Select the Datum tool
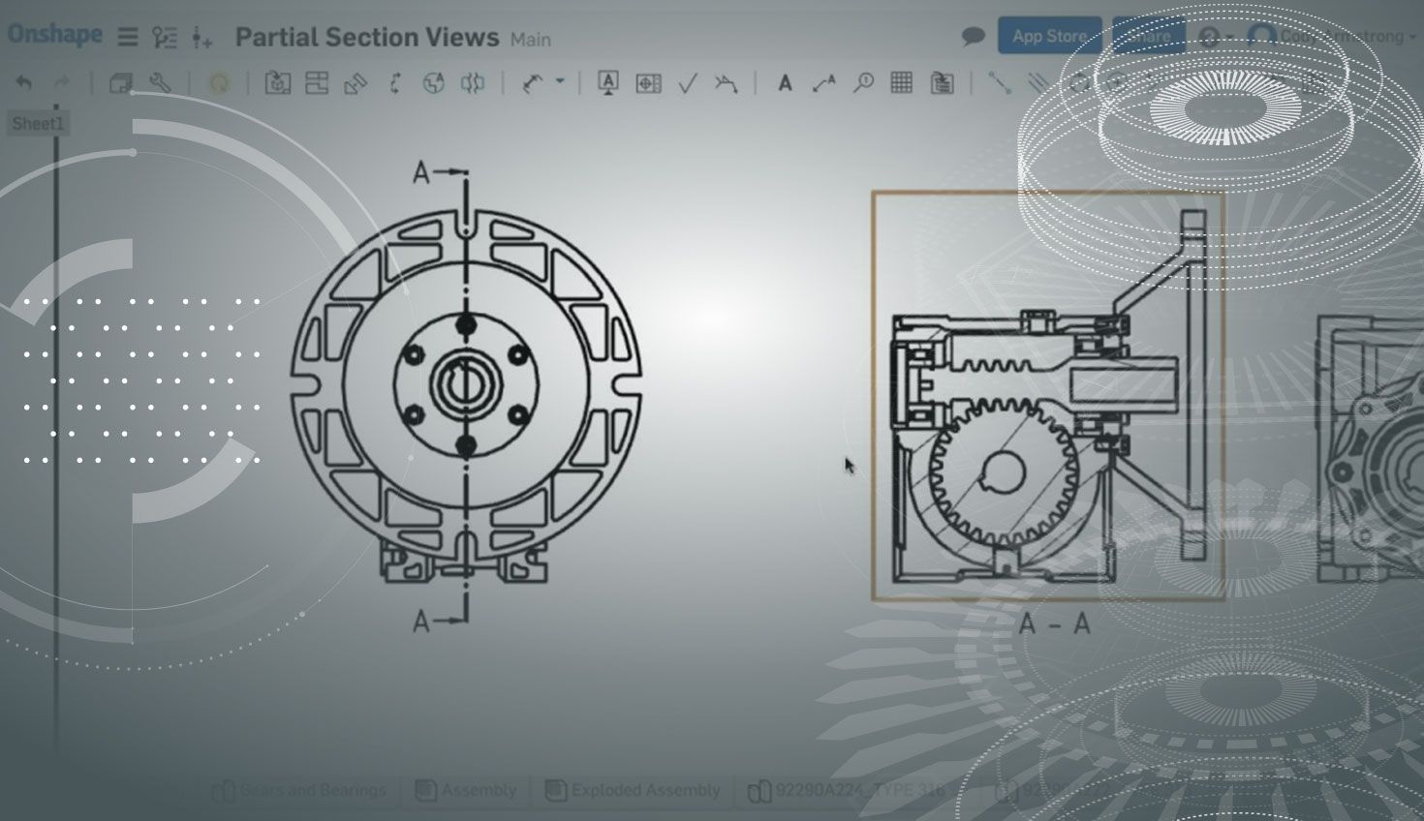Image resolution: width=1424 pixels, height=821 pixels. (x=608, y=83)
